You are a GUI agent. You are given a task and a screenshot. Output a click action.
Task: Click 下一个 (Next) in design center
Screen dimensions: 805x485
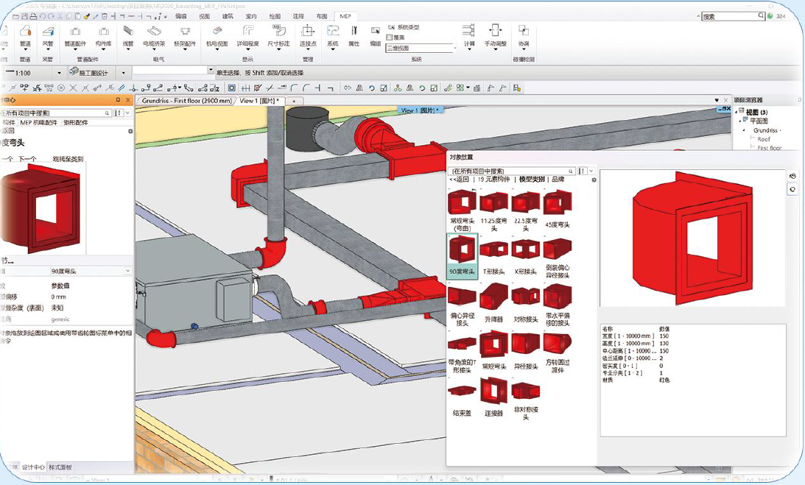click(27, 159)
